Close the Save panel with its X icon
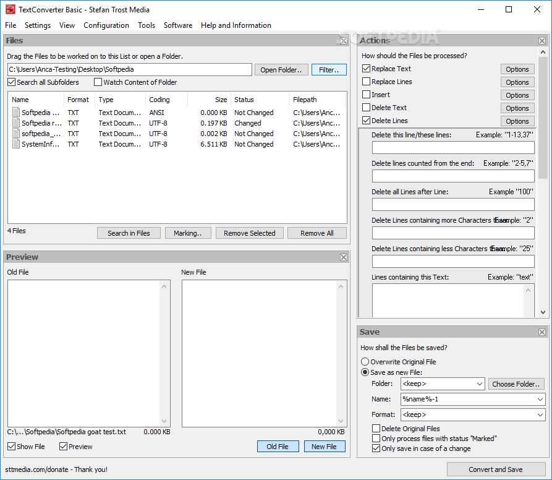Viewport: 552px width, 480px height. point(542,332)
